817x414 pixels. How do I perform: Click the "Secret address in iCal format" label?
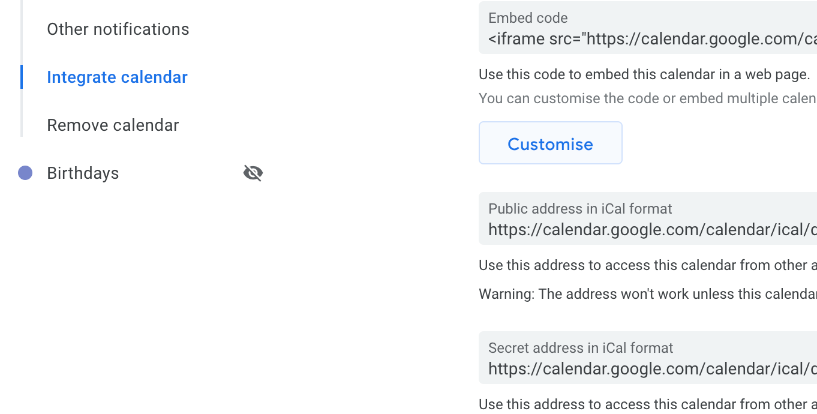(x=581, y=348)
